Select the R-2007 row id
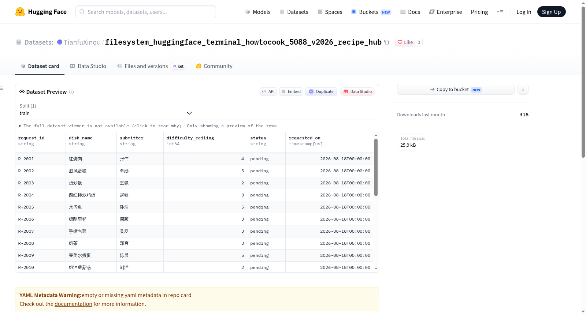Screen dimensions: 586x315 (x=40, y=231)
